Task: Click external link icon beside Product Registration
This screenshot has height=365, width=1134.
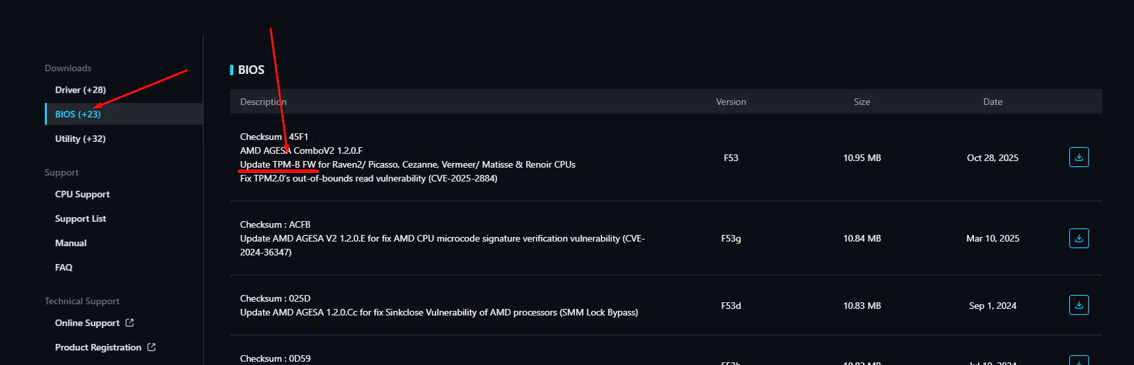Action: pos(151,347)
